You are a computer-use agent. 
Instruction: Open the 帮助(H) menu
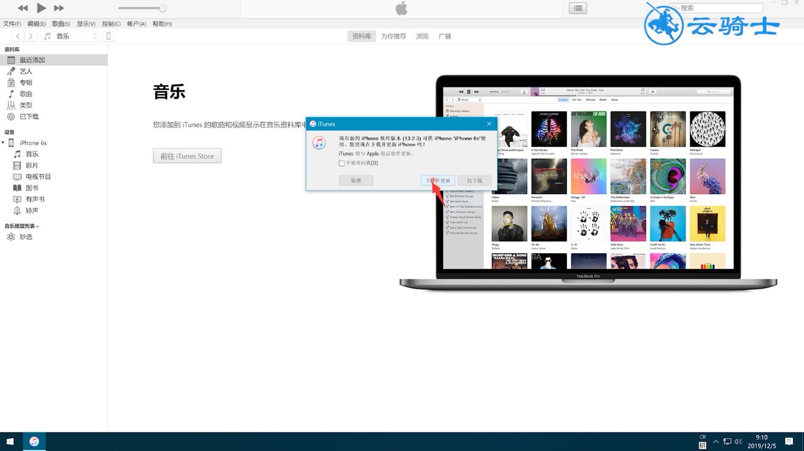click(x=162, y=24)
